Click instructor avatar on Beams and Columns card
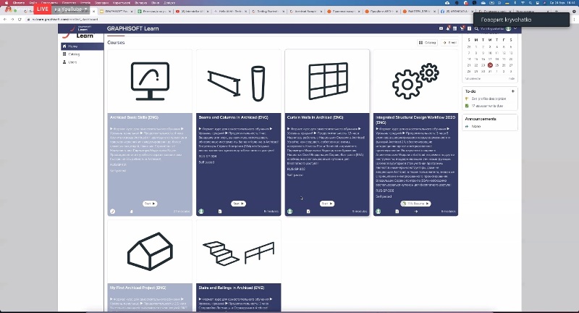Image resolution: width=579 pixels, height=313 pixels. [201, 212]
